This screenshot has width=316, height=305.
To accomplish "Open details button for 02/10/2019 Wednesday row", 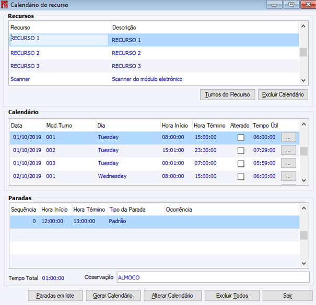I will [288, 176].
